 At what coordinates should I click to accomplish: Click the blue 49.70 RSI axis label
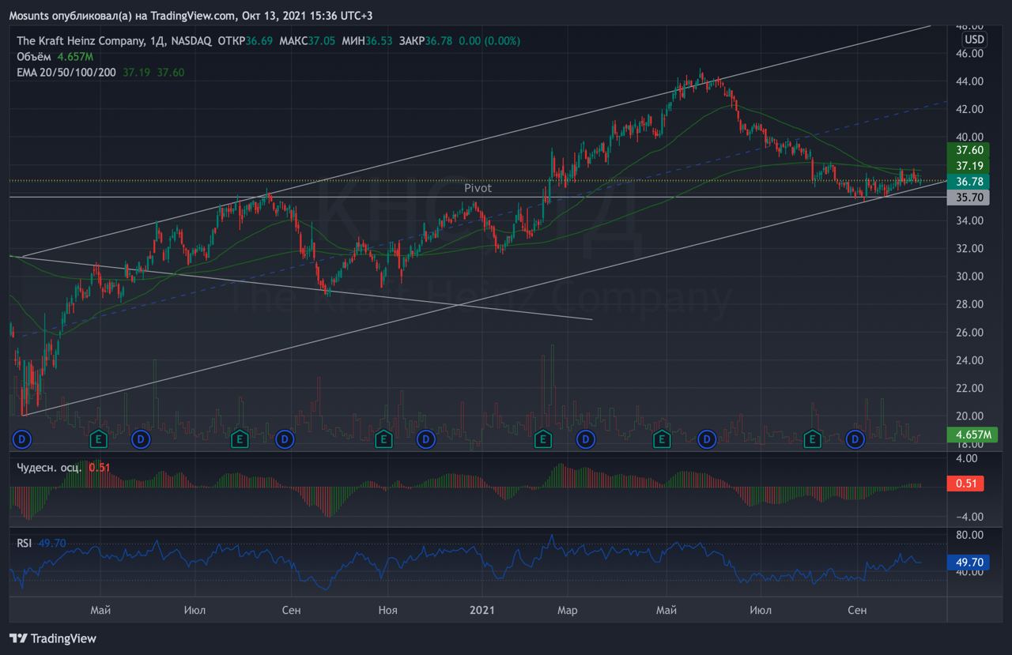tap(969, 563)
